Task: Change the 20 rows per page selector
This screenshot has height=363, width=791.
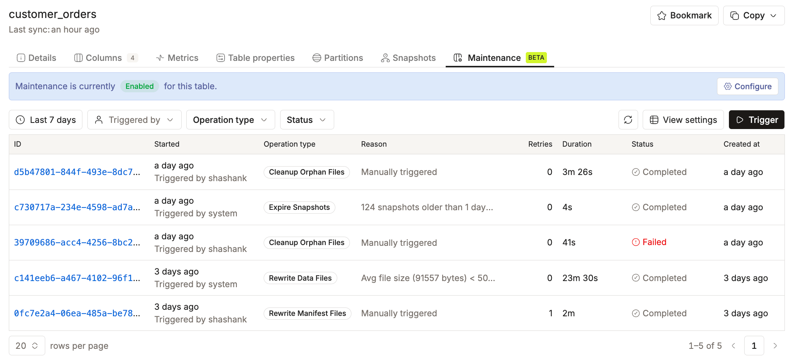Action: click(x=27, y=346)
